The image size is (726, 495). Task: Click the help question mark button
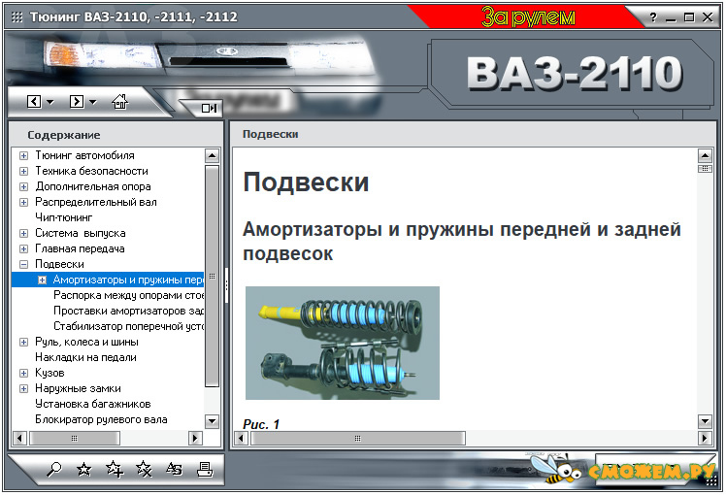click(653, 17)
